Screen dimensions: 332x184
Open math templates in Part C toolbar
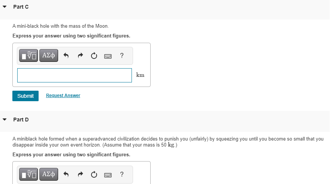29,56
